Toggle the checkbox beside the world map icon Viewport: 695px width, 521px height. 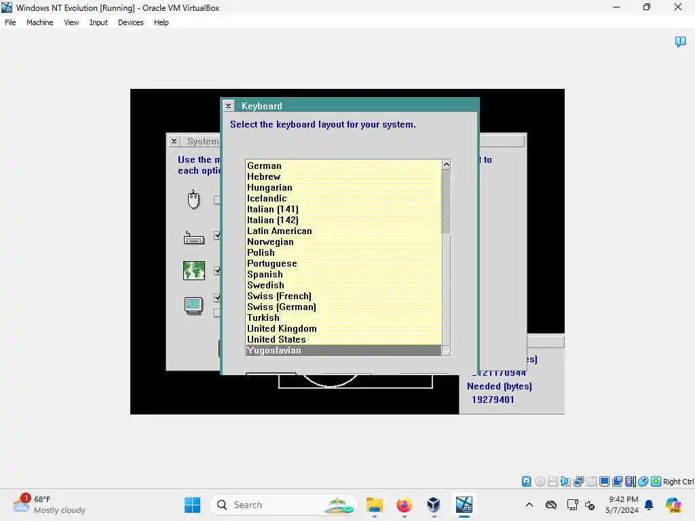(x=217, y=271)
